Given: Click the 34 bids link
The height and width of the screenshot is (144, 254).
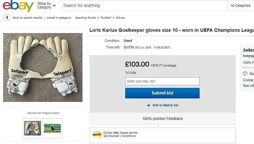Looking at the screenshot, I should (x=130, y=73).
